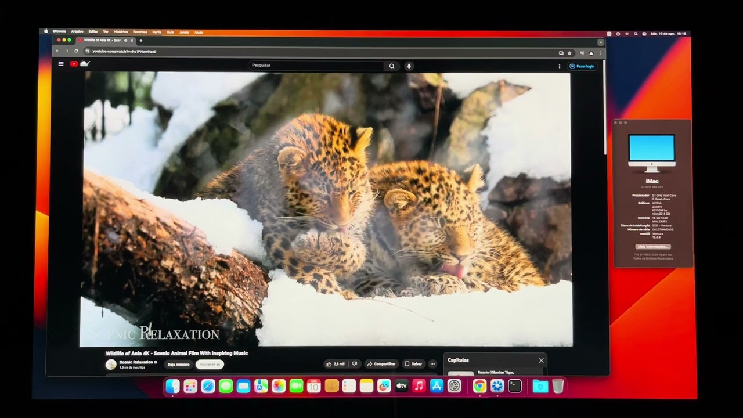Open Maps from the Dock

(x=261, y=386)
